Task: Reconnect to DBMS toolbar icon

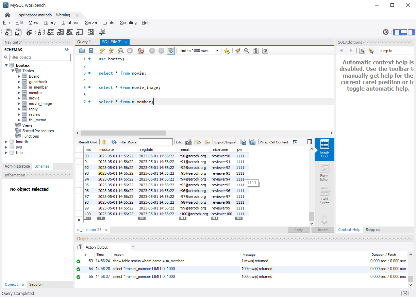Action: pos(102,32)
